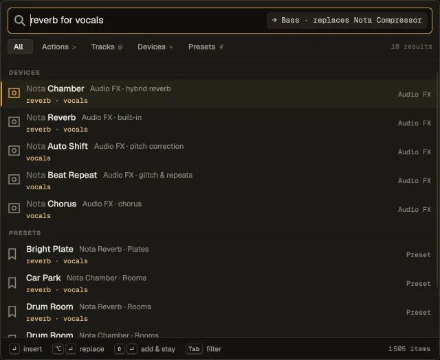Switch to the Actions filter tab
Screen dimensions: 440x360
point(59,47)
